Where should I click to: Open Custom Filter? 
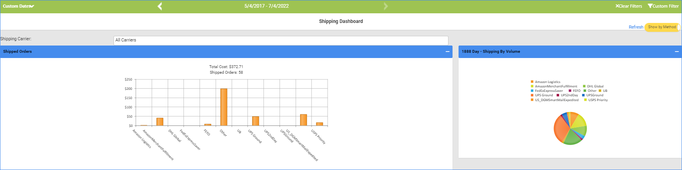pyautogui.click(x=663, y=6)
